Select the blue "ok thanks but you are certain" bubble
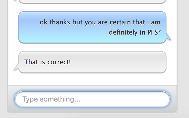 click(92, 27)
